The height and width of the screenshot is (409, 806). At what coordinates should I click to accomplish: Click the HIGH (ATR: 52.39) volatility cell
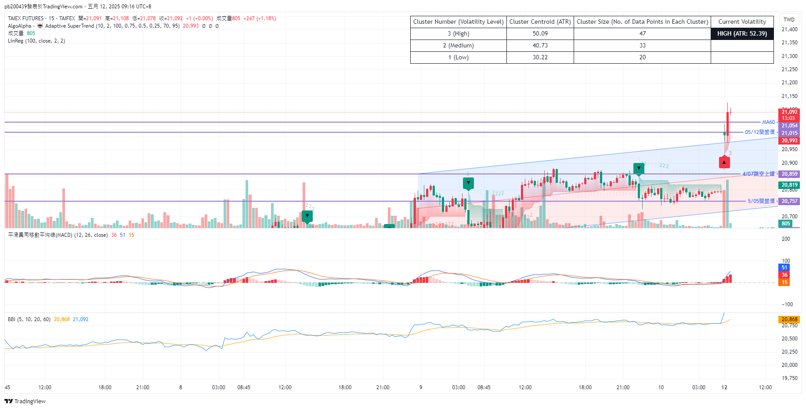[742, 34]
